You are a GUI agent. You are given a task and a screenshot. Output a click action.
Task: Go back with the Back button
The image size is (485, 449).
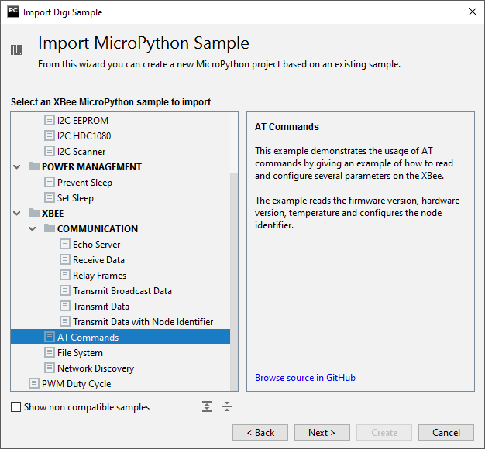click(x=260, y=433)
